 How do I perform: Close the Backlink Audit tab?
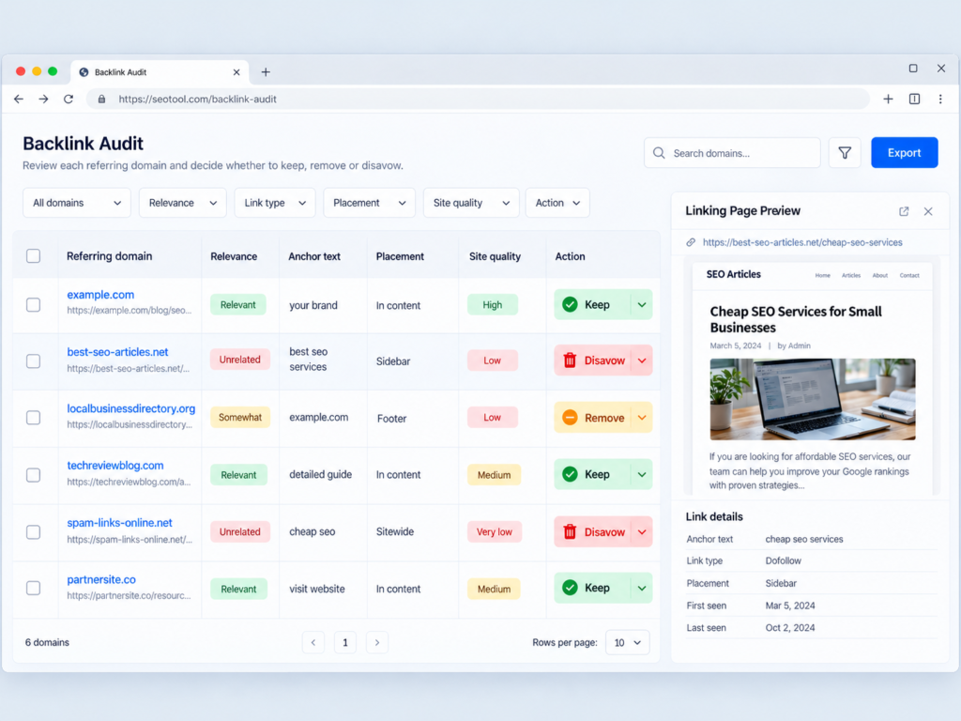coord(236,72)
